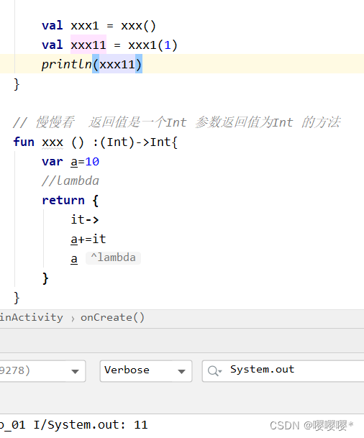Click the xxx1(1) call expression
Screen dimensions: 364x438
pyautogui.click(x=153, y=45)
